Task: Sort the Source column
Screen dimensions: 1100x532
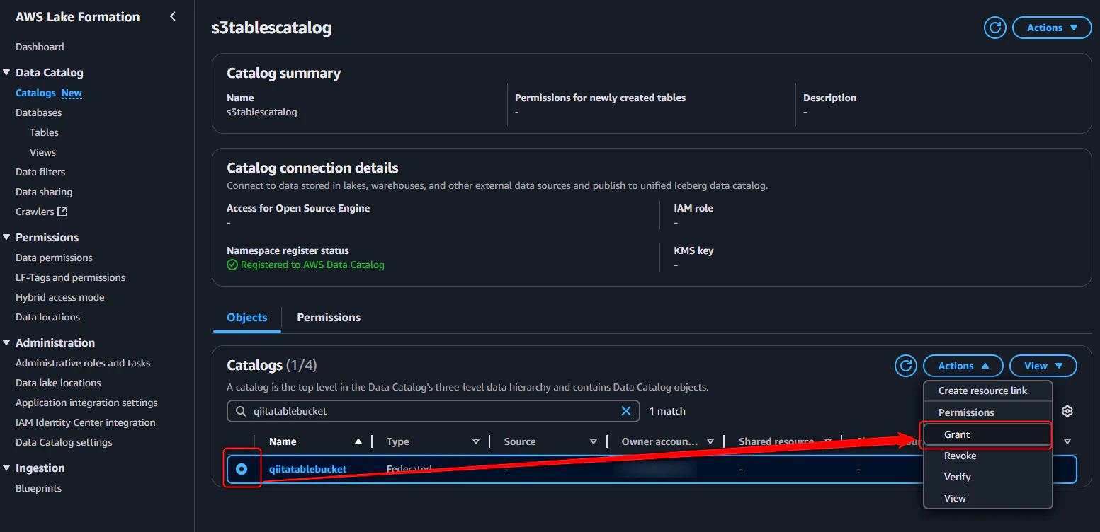Action: coord(594,441)
